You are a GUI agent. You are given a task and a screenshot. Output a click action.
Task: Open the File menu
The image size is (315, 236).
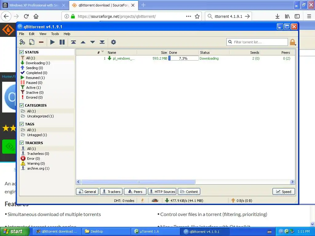(22, 34)
